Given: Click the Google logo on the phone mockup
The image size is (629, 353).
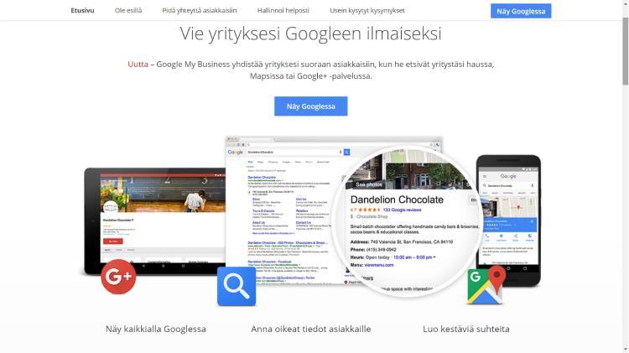Looking at the screenshot, I should point(508,176).
